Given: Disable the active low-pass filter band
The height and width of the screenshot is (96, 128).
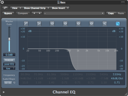Looking at the screenshot, I should tap(118, 24).
